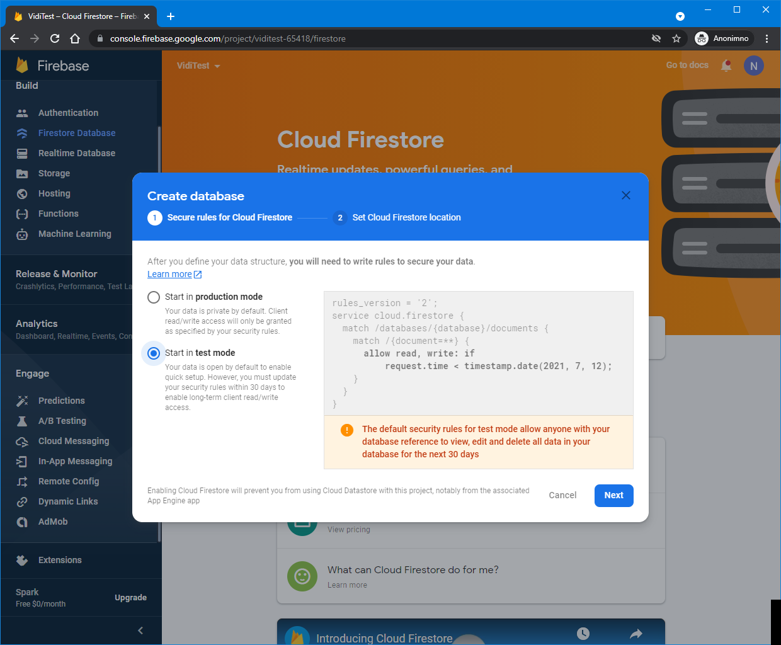Click the In-App Messaging icon
The height and width of the screenshot is (645, 781).
22,461
